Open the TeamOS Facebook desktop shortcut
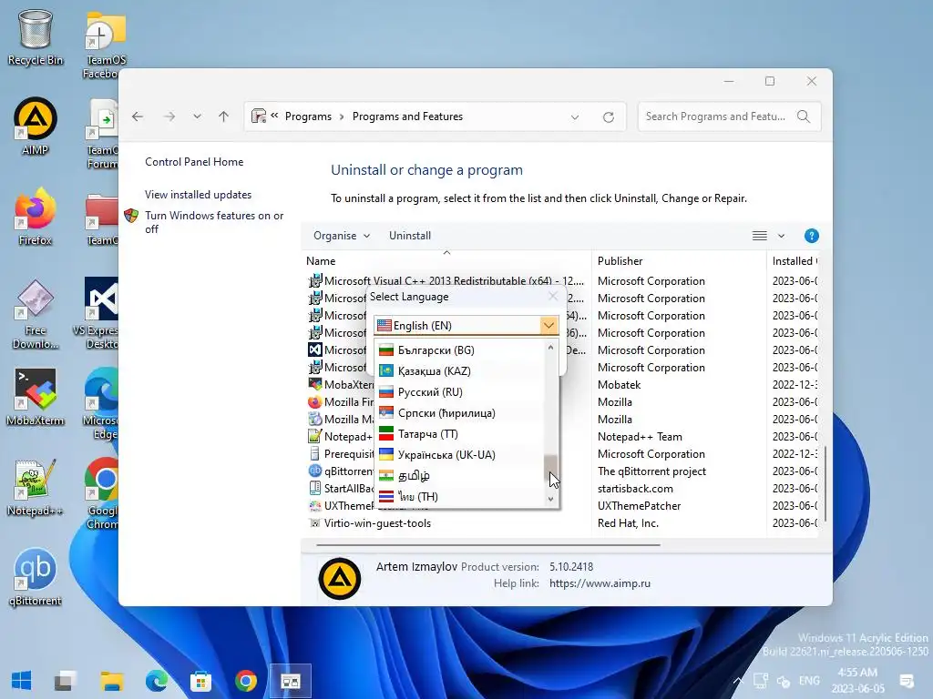Viewport: 933px width, 699px height. pyautogui.click(x=106, y=45)
